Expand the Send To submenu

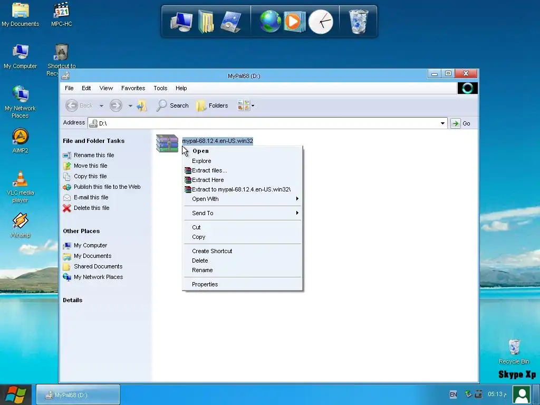pyautogui.click(x=243, y=213)
